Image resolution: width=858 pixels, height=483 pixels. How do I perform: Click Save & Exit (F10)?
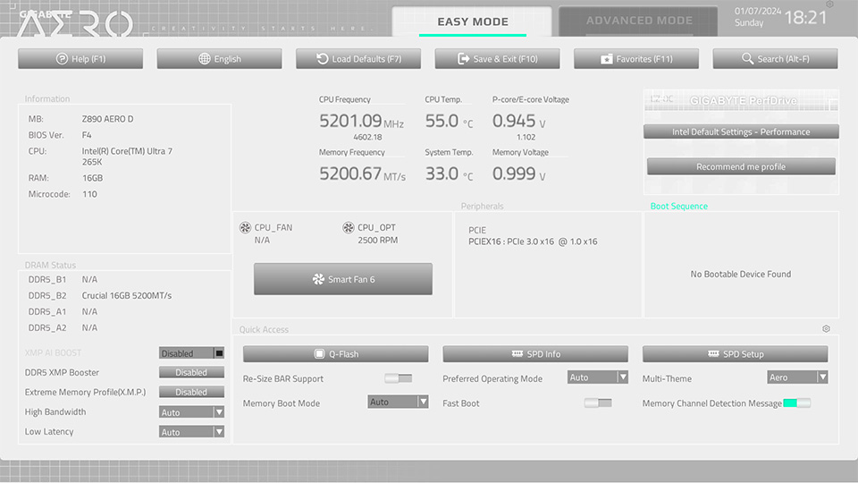click(x=498, y=59)
